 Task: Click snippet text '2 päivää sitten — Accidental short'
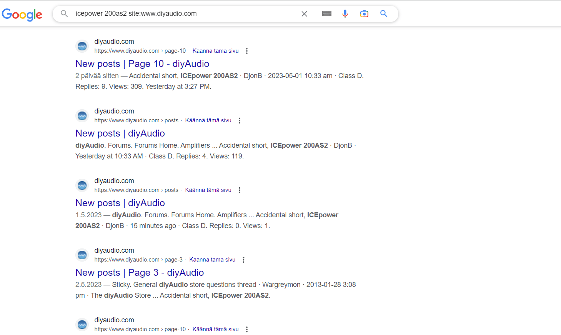(x=127, y=76)
